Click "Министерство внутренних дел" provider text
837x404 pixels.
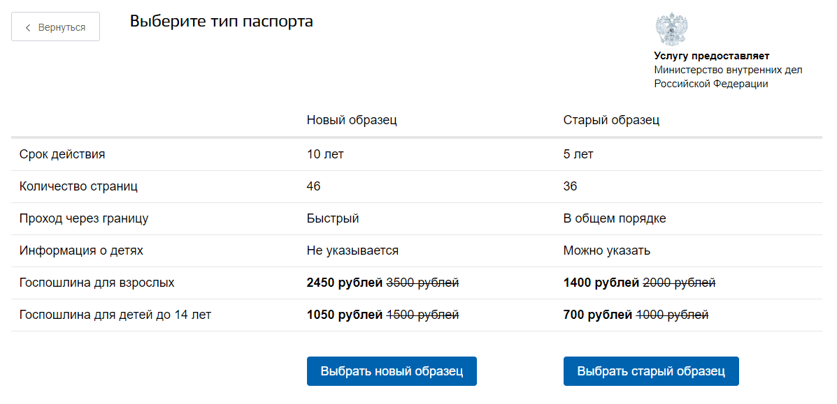[728, 70]
